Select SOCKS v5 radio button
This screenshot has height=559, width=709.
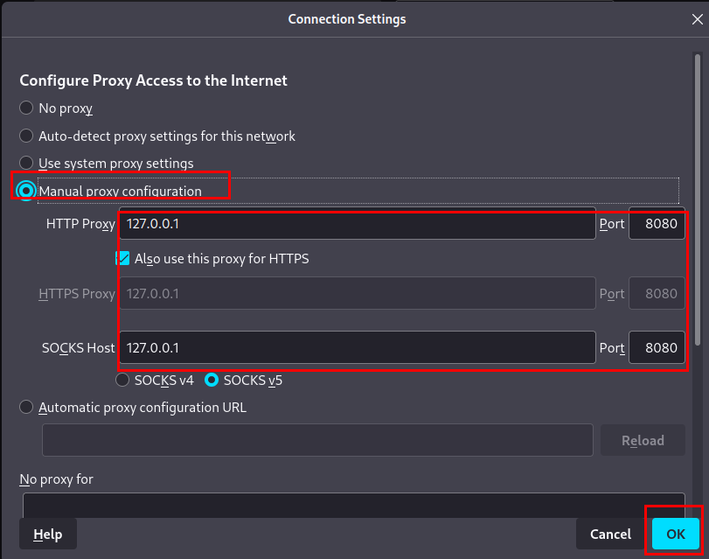(x=212, y=381)
